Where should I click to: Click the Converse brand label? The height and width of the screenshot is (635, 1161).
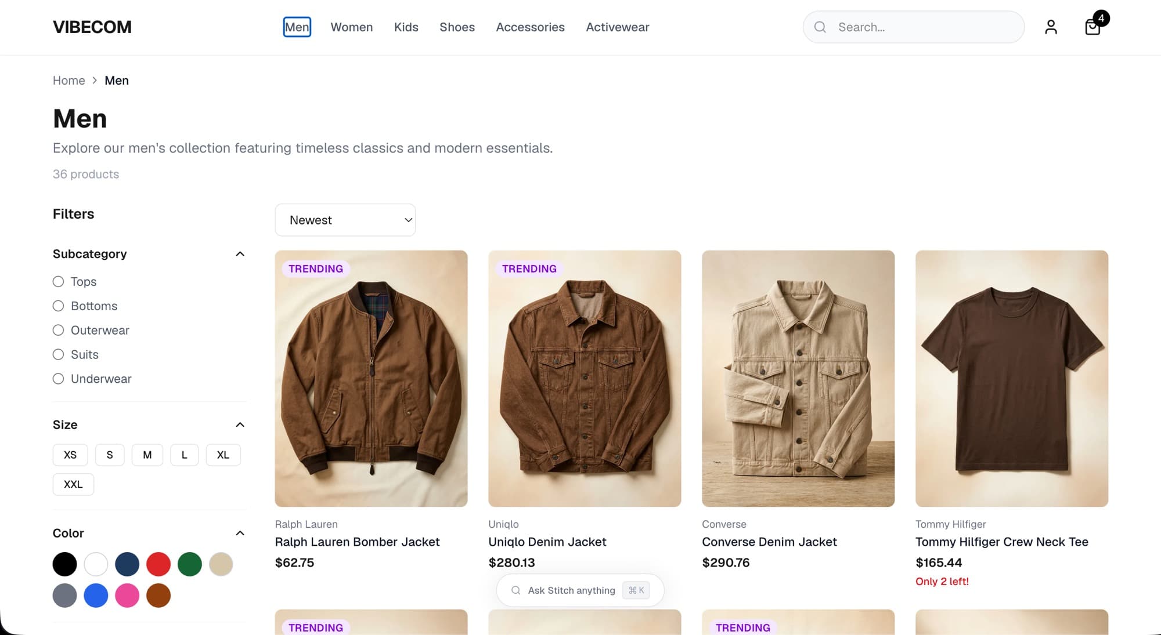tap(724, 524)
